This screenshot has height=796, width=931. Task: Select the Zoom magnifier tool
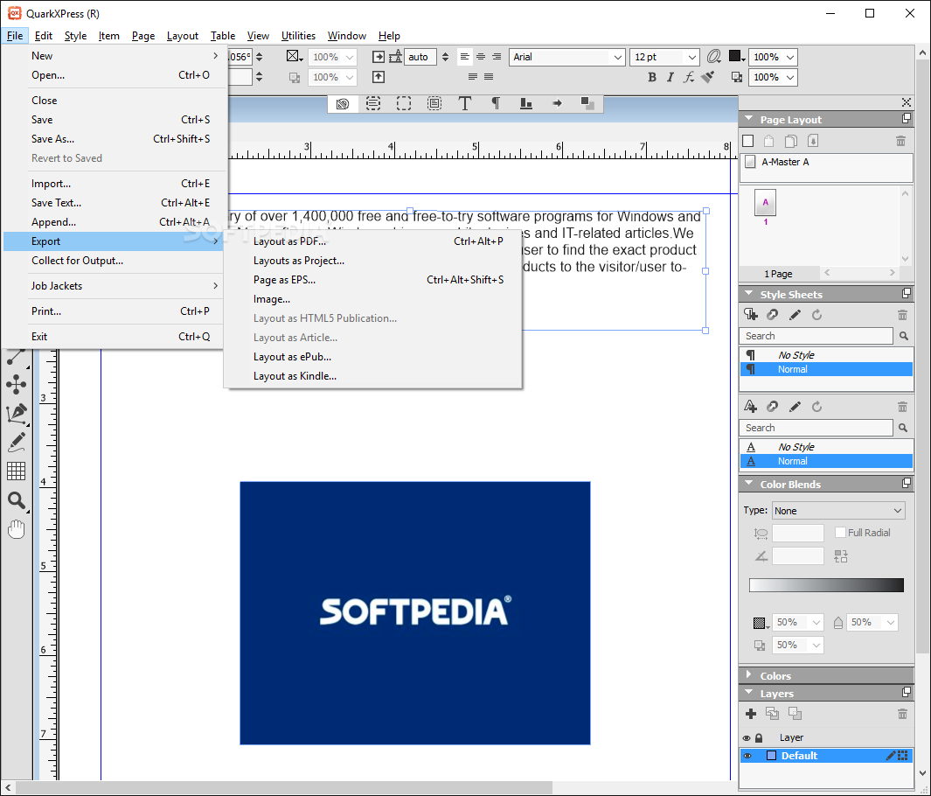[16, 500]
